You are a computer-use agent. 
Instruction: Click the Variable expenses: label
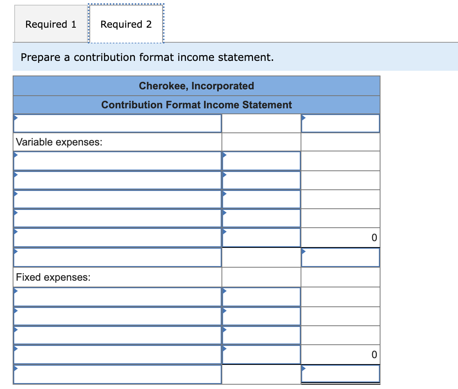[59, 142]
